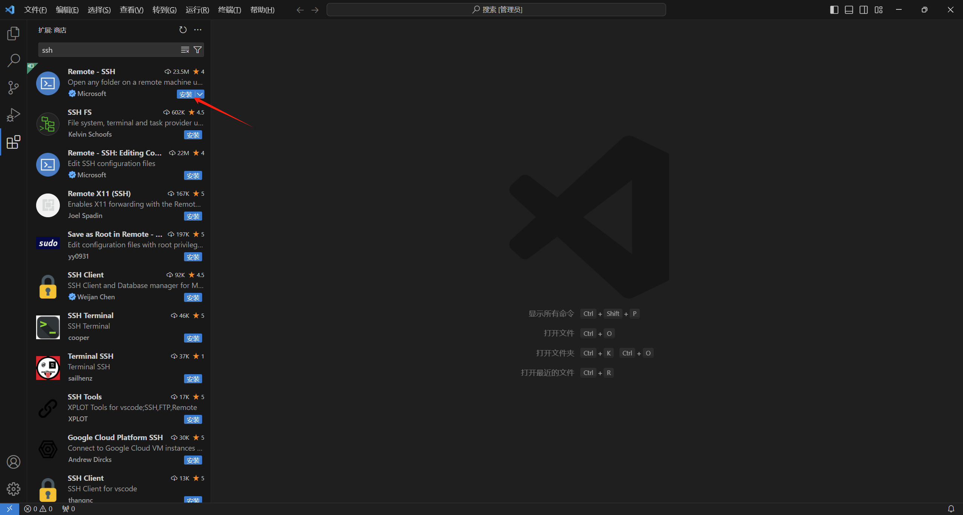
Task: Toggle the primary side bar layout button
Action: point(834,10)
